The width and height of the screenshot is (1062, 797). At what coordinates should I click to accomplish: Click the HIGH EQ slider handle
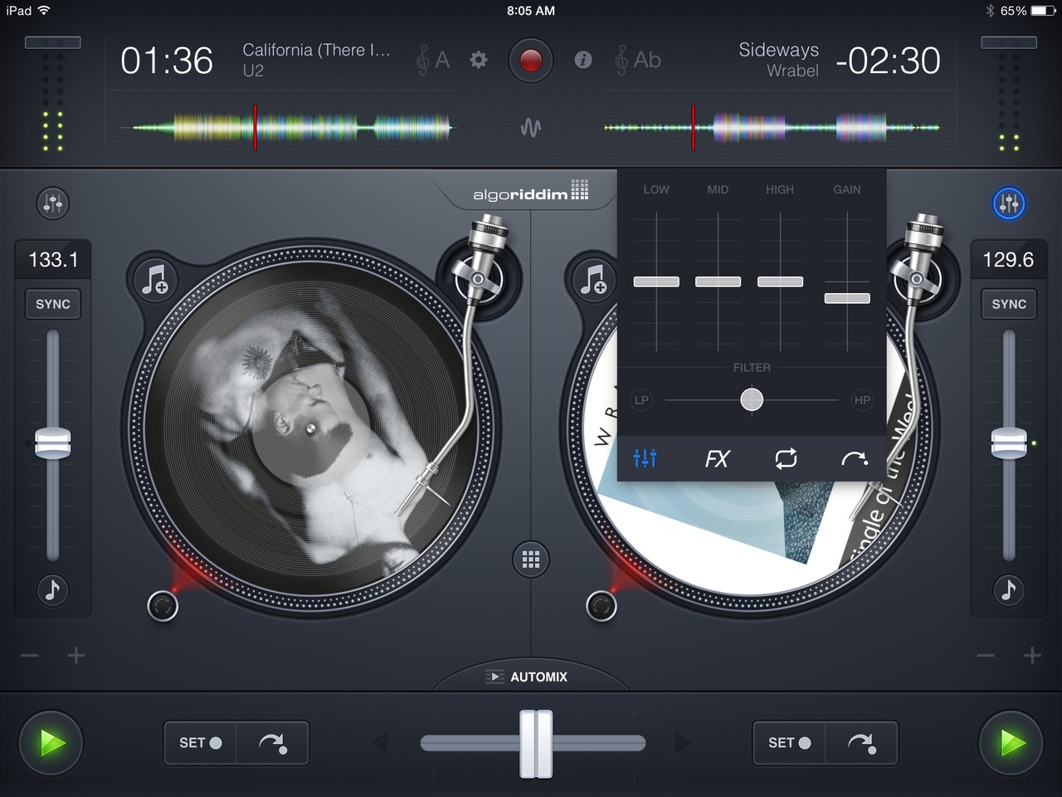[x=780, y=281]
